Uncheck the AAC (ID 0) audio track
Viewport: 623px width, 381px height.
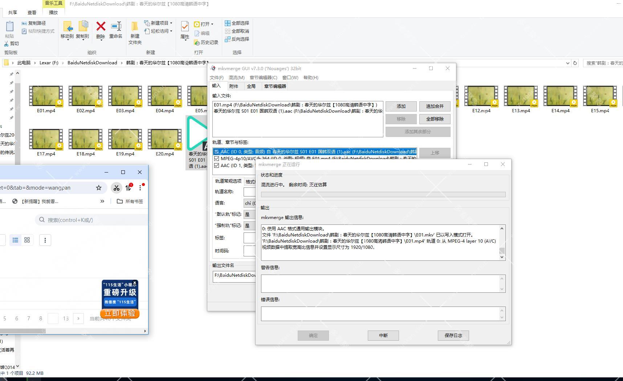click(217, 152)
